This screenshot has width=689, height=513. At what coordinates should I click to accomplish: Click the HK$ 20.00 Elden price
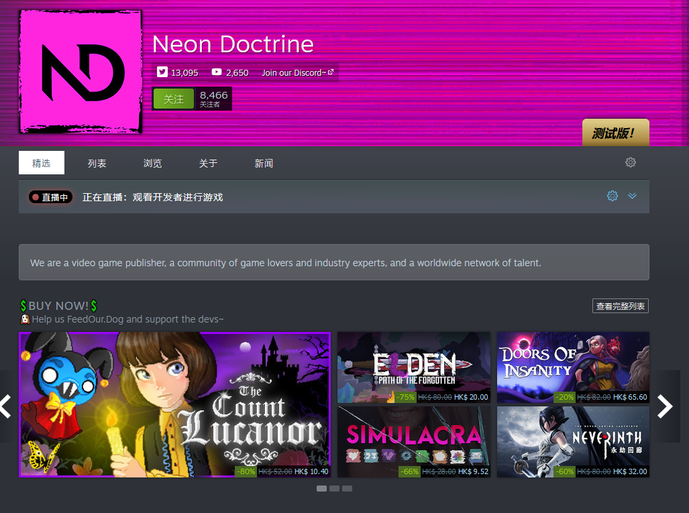pos(471,397)
